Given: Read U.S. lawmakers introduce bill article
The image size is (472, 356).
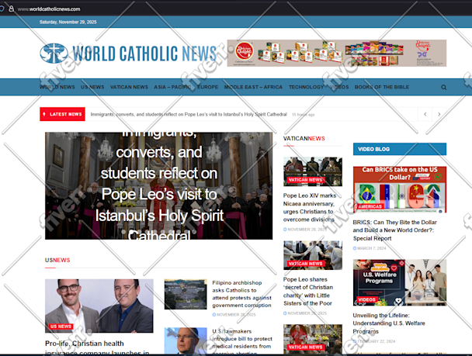Looking at the screenshot, I should 242,342.
